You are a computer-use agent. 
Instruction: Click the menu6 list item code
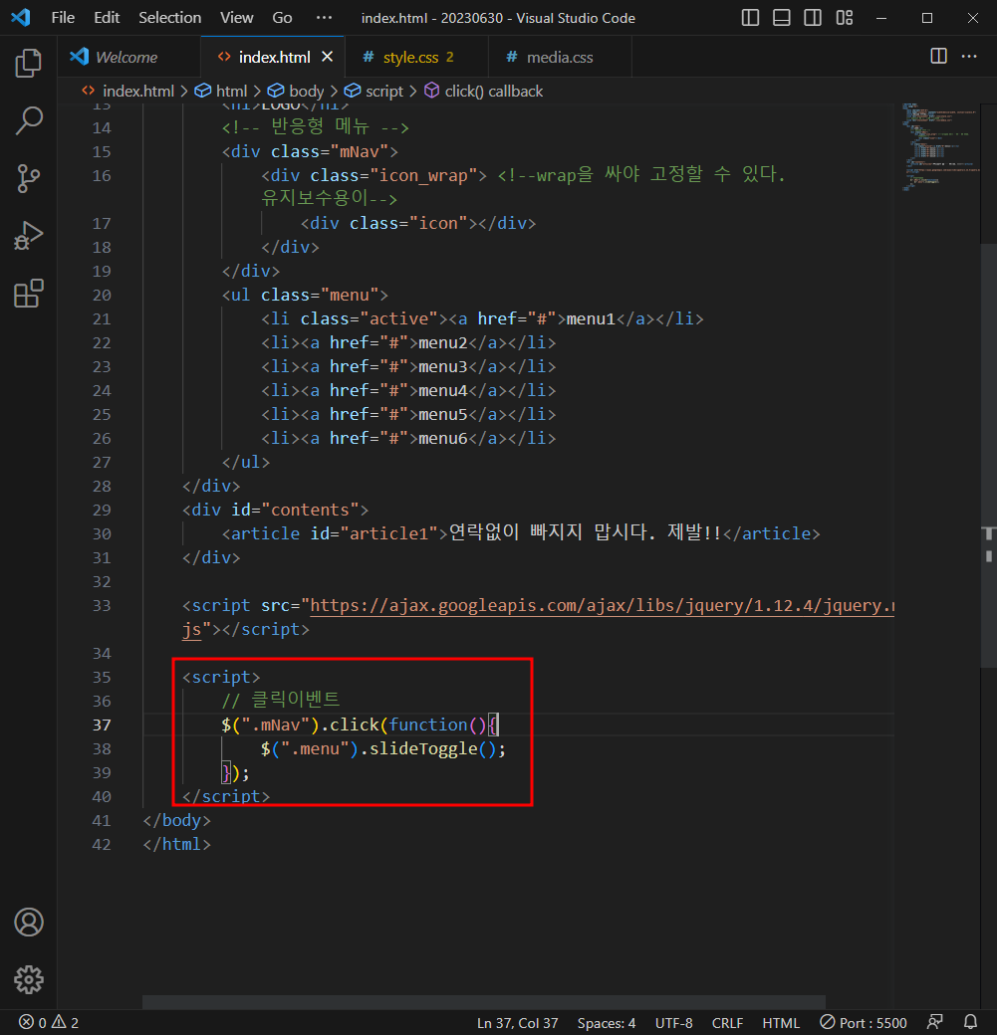tap(408, 438)
